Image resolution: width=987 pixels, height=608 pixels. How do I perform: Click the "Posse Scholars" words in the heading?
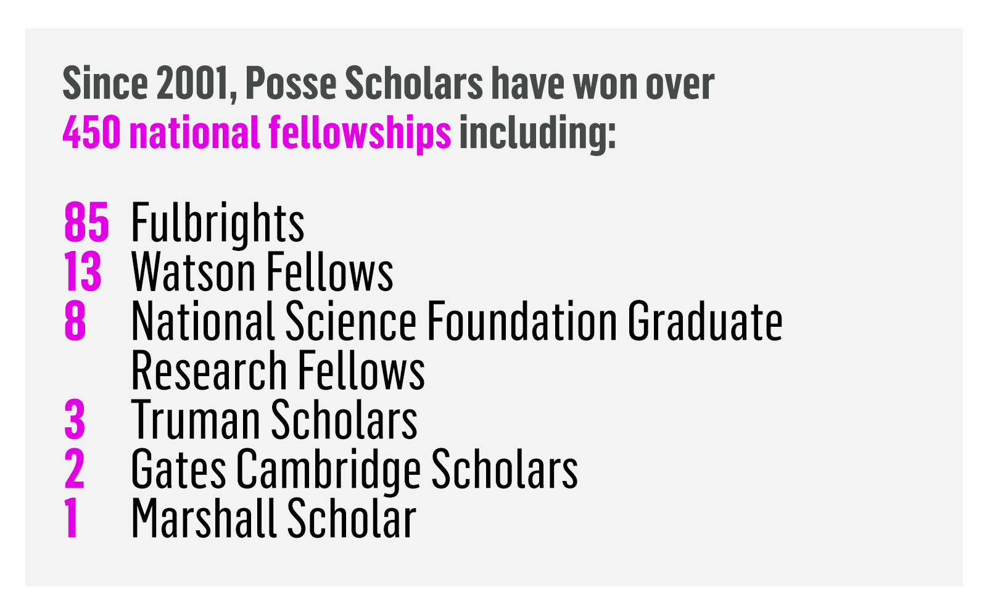pyautogui.click(x=365, y=83)
